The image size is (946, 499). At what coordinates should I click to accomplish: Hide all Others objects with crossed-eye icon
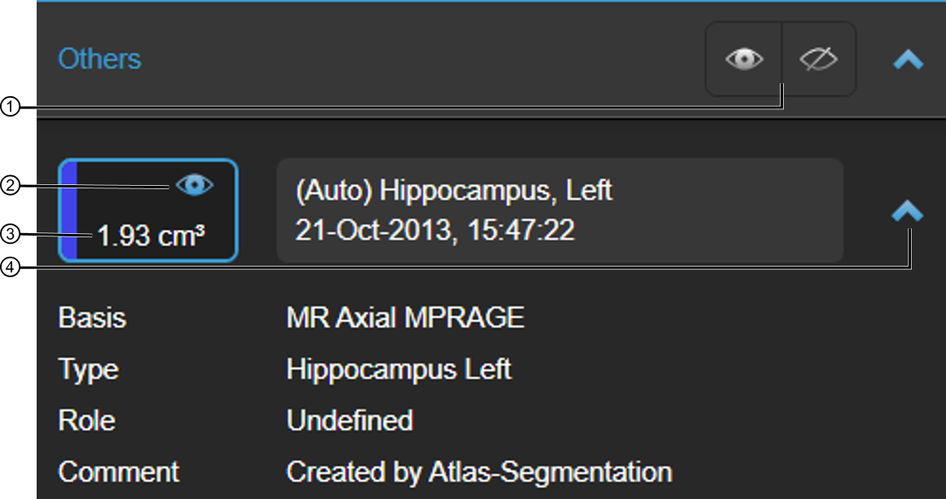click(819, 60)
